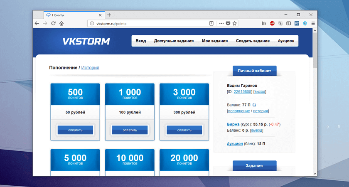Maximize the browser window
349x187 pixels.
click(x=298, y=15)
